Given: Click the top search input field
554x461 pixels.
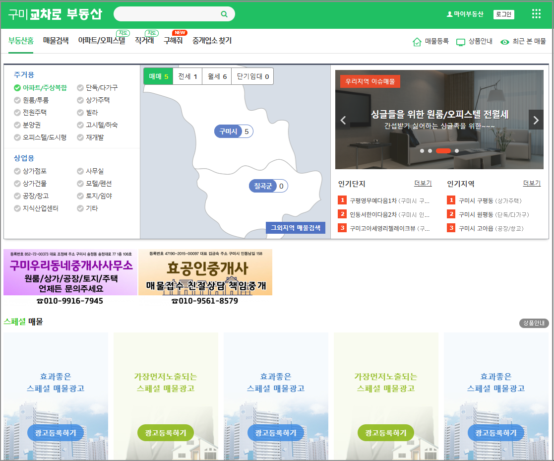Looking at the screenshot, I should (169, 14).
